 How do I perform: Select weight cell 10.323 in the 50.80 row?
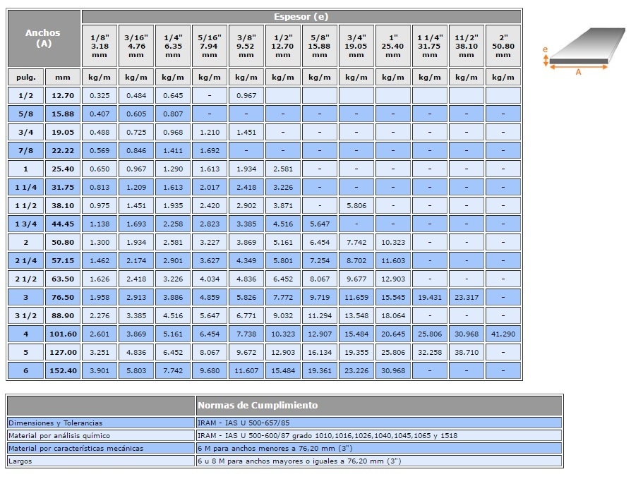point(393,242)
